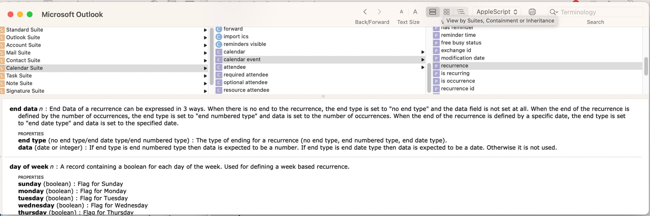Viewport: 650px width, 216px height.
Task: Select the "reminders visible" command name
Action: click(x=245, y=44)
